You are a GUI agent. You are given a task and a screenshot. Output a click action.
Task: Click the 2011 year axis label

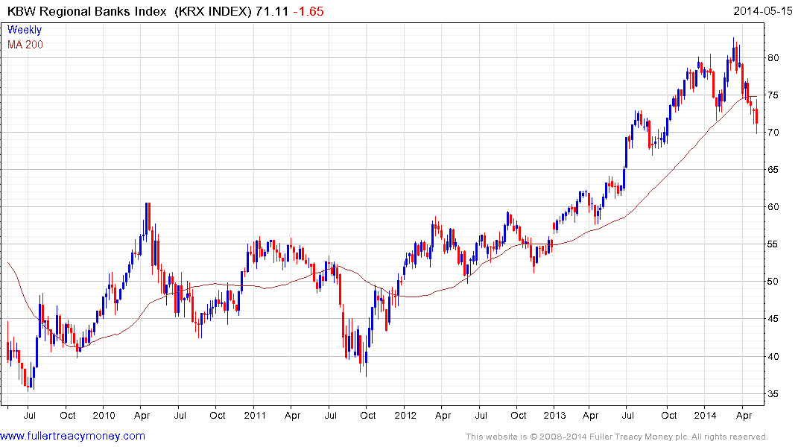(254, 415)
